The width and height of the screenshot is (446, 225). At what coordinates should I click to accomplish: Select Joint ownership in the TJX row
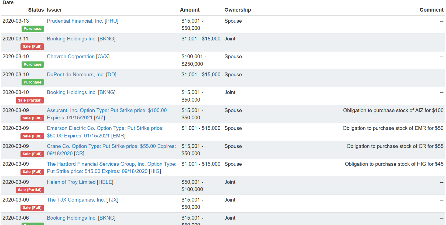tap(230, 200)
